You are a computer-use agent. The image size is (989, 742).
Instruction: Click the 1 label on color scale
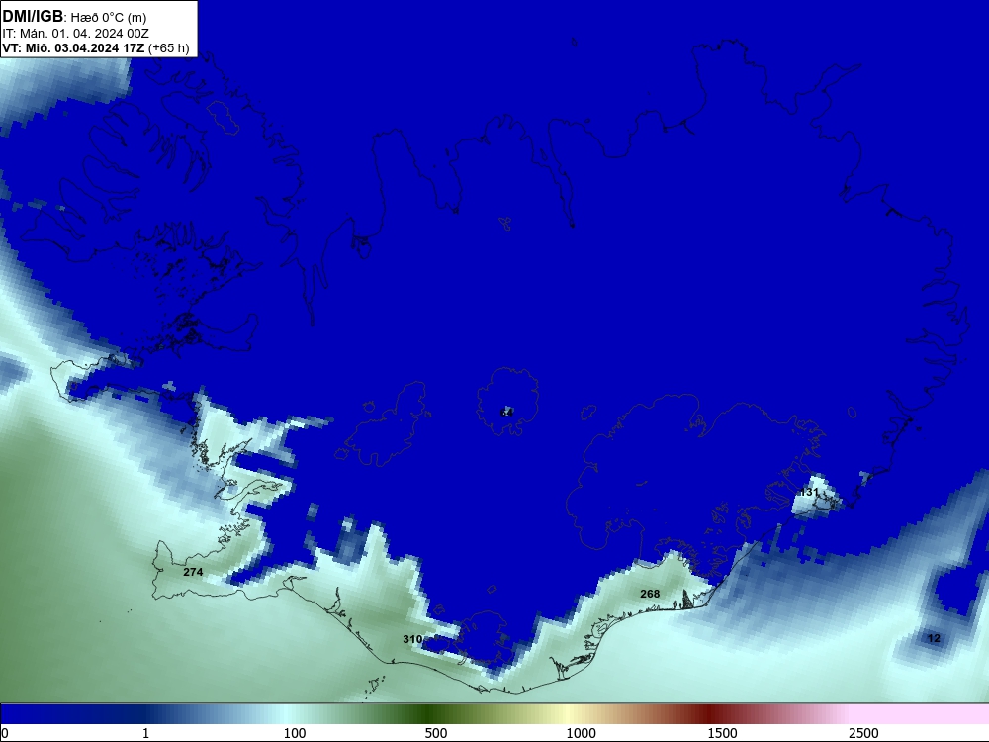(x=145, y=733)
